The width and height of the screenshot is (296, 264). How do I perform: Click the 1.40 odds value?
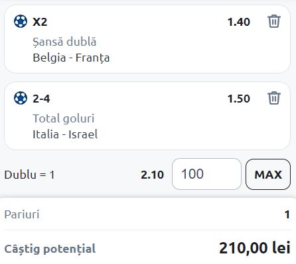239,22
